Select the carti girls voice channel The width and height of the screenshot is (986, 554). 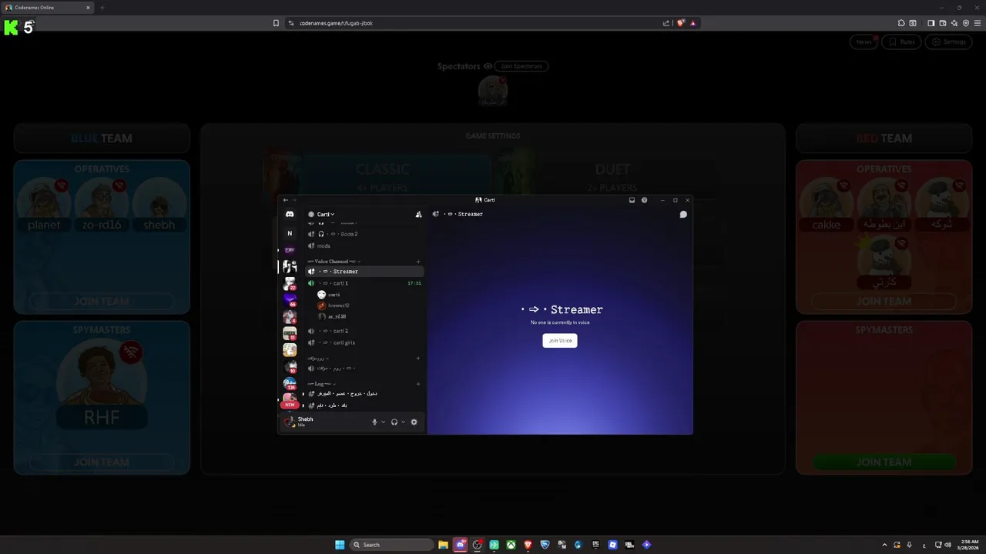click(365, 342)
